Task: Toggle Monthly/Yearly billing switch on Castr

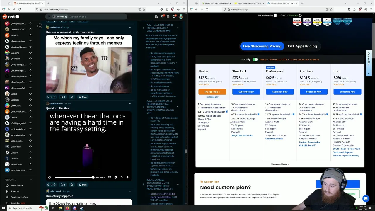Action: [255, 59]
